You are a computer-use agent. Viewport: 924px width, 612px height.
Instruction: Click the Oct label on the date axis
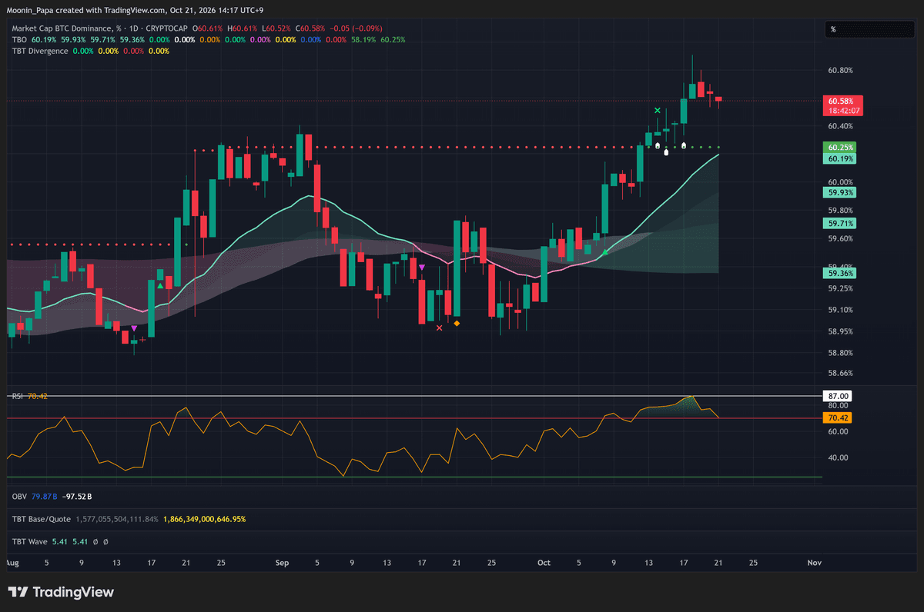[544, 563]
